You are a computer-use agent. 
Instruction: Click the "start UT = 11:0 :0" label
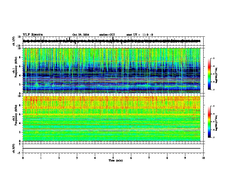tap(140, 35)
